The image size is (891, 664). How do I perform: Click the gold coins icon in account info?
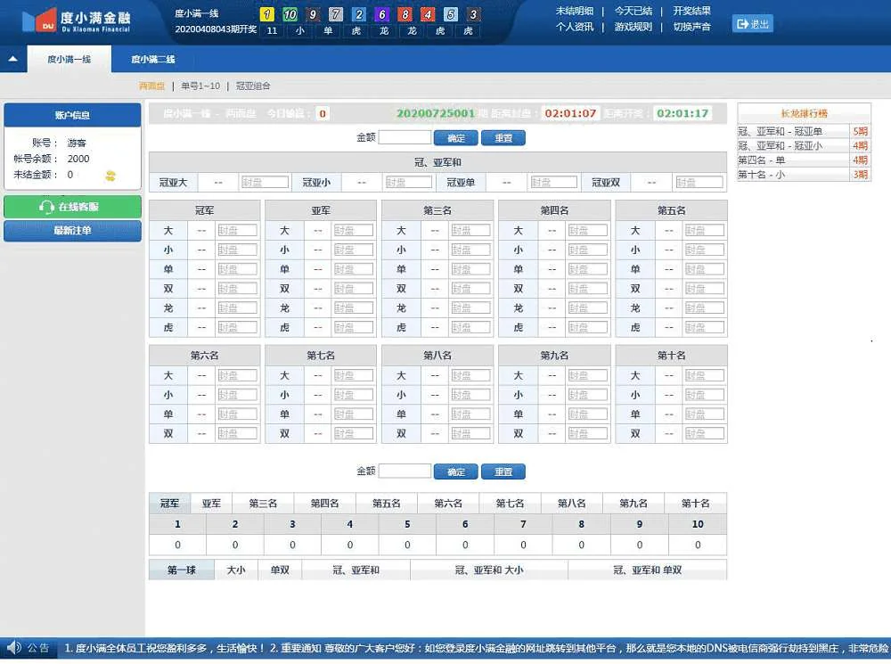tap(110, 176)
